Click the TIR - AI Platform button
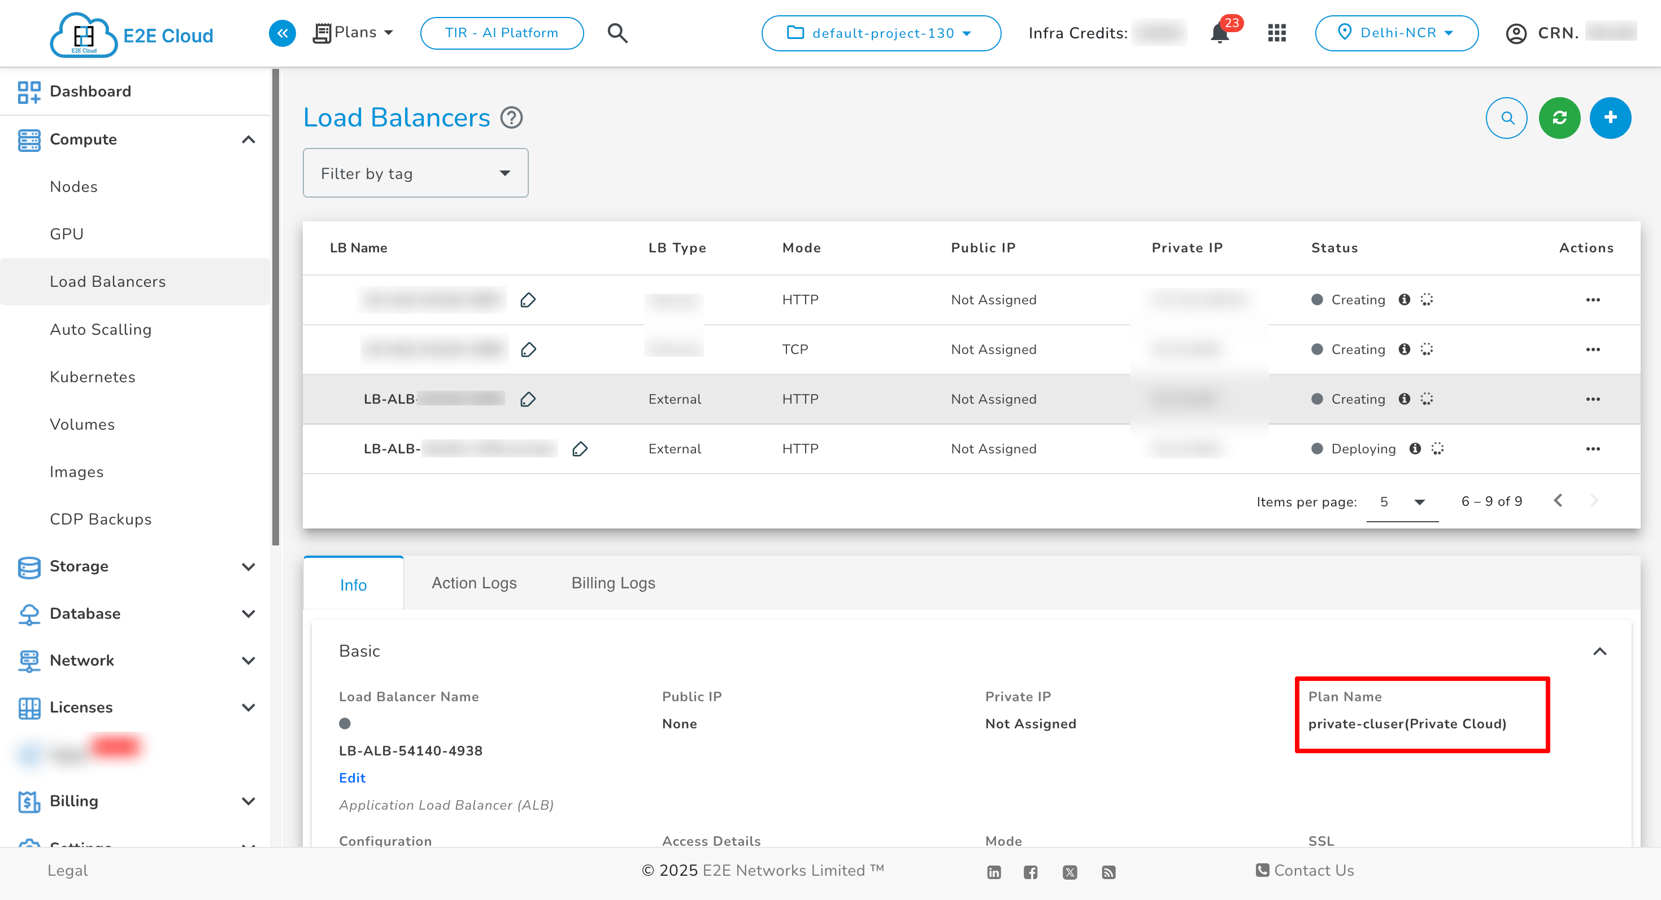The width and height of the screenshot is (1661, 900). tap(502, 33)
